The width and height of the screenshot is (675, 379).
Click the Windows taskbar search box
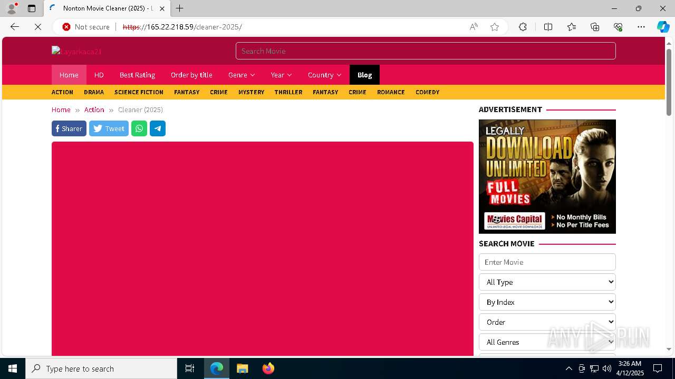point(101,368)
